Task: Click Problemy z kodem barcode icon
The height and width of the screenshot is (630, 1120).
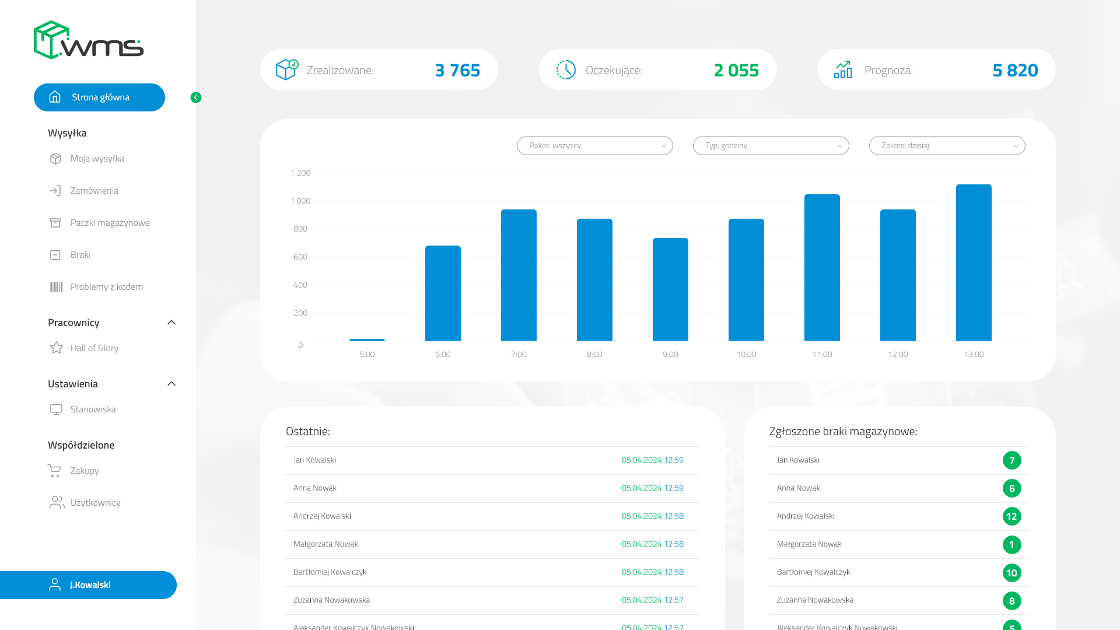Action: pos(56,287)
